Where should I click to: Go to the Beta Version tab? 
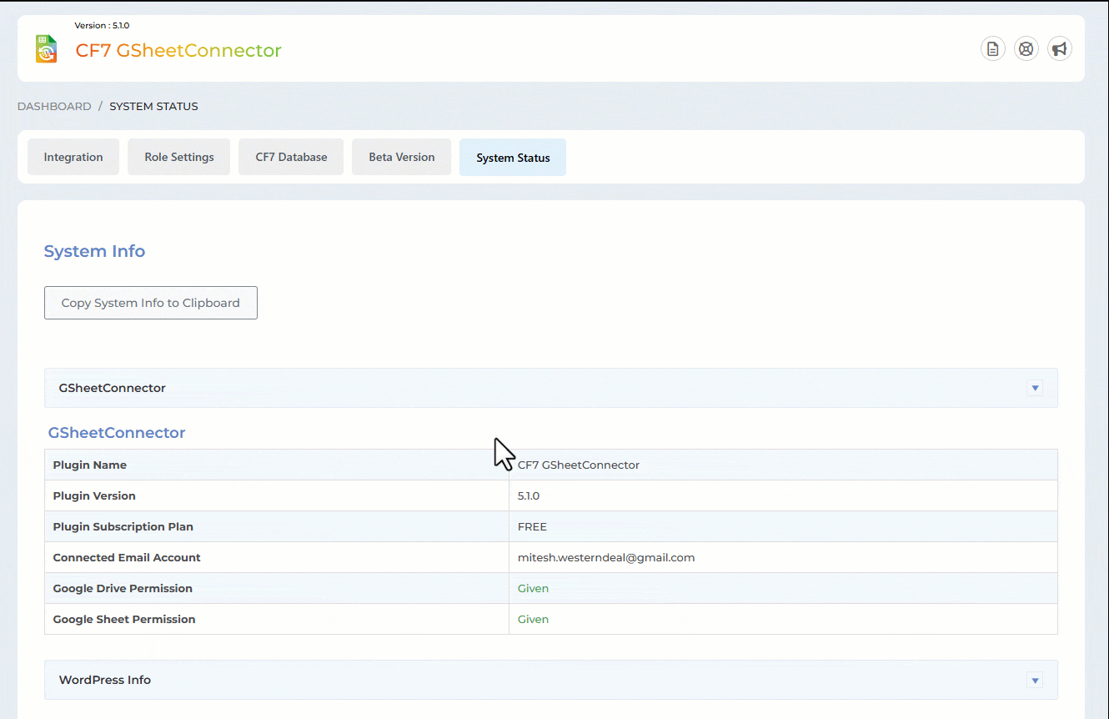point(402,157)
